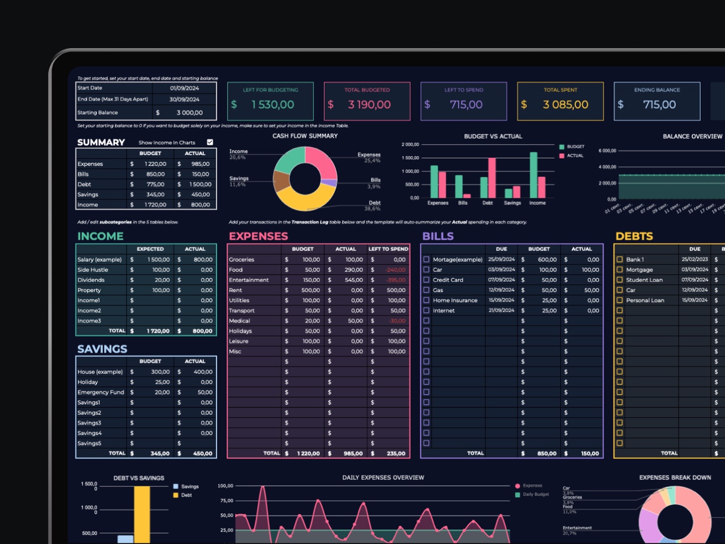725x544 pixels.
Task: Select the Transport expense row label
Action: click(242, 311)
